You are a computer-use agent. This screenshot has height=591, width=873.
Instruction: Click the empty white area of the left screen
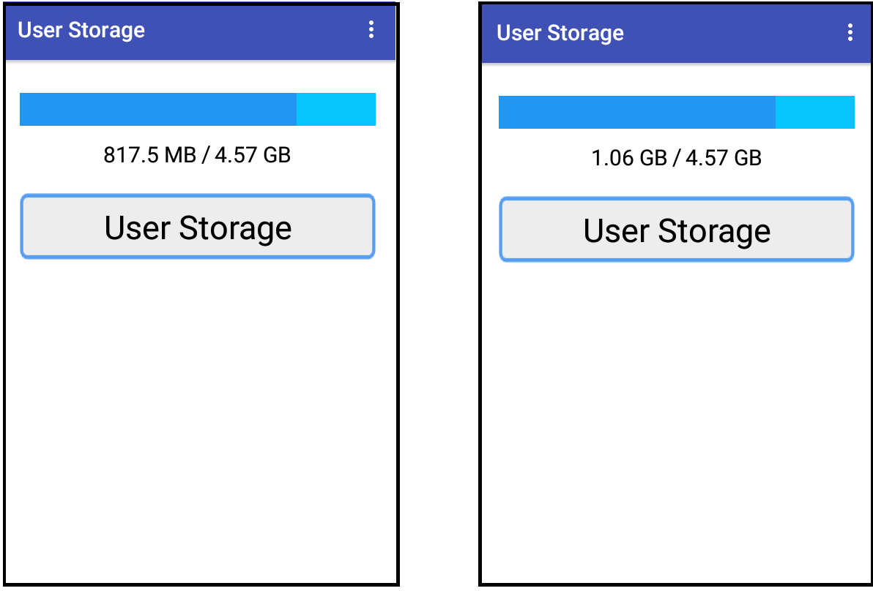[201, 423]
